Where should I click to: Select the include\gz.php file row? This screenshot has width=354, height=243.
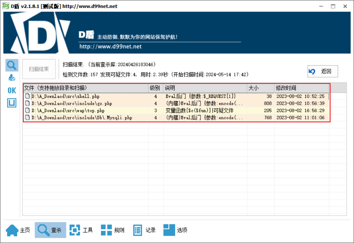(x=176, y=103)
